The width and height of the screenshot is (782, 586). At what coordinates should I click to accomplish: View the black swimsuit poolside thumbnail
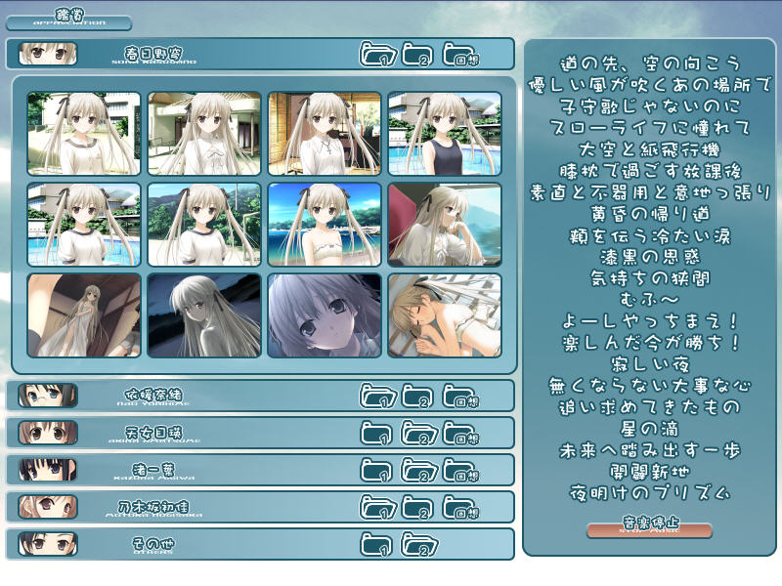pos(445,134)
